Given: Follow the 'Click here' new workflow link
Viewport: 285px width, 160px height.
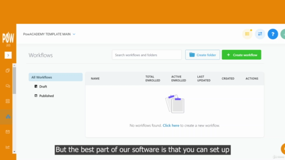Looking at the screenshot, I should (x=171, y=125).
